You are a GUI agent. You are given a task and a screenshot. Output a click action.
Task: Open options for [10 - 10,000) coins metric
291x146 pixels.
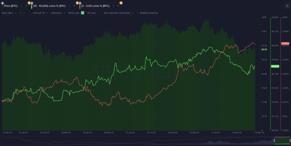click(70, 6)
